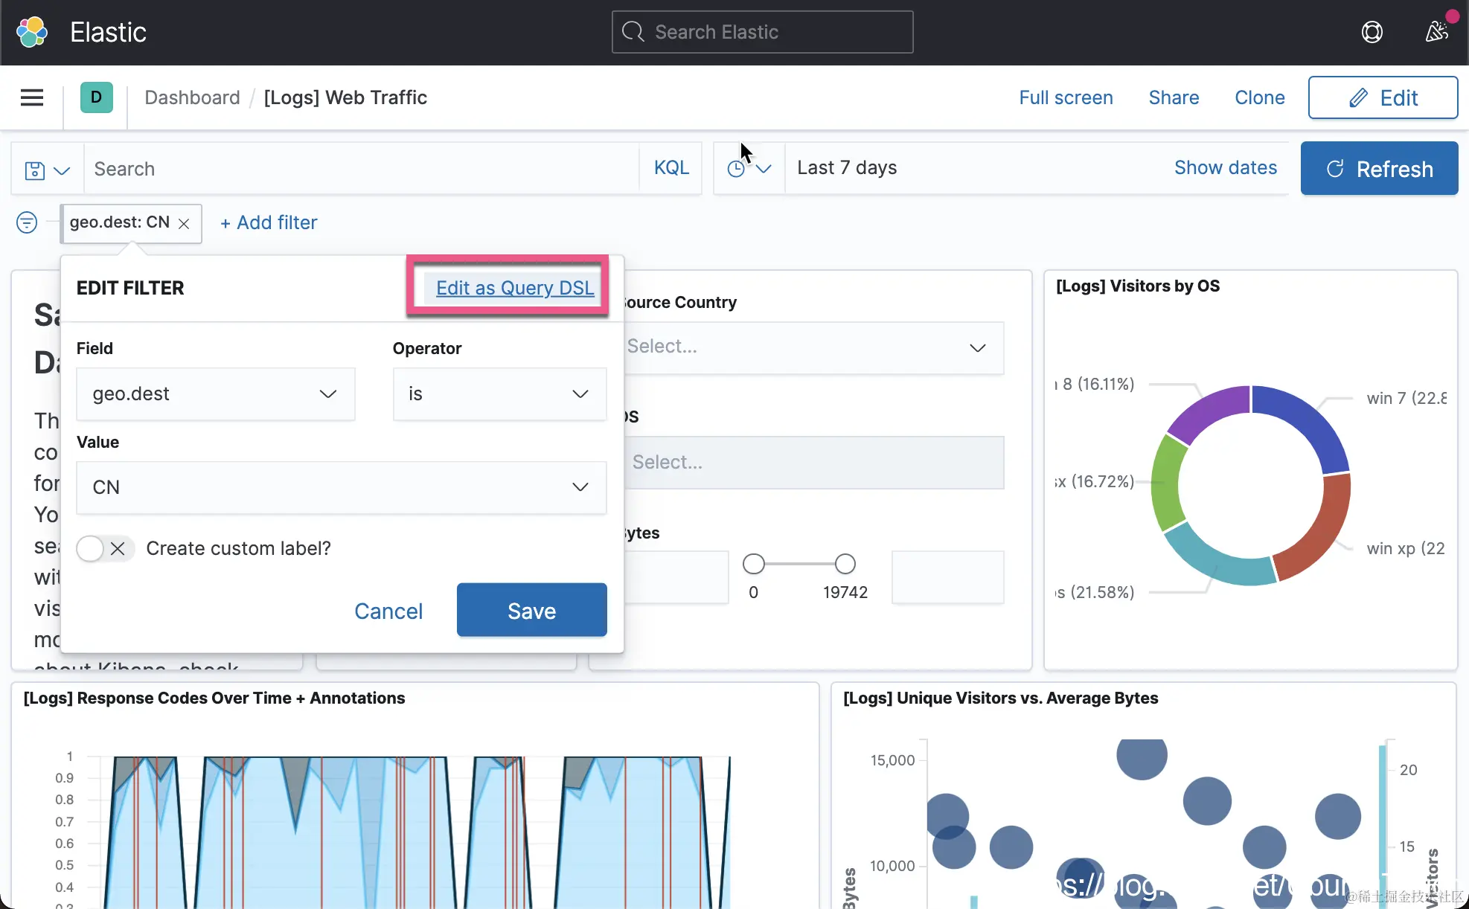Image resolution: width=1469 pixels, height=909 pixels.
Task: Open the hamburger navigation menu
Action: (32, 97)
